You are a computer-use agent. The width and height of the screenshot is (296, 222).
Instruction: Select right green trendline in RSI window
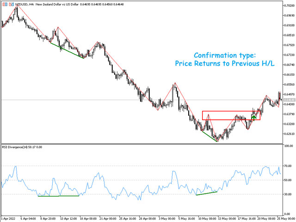click(206, 193)
